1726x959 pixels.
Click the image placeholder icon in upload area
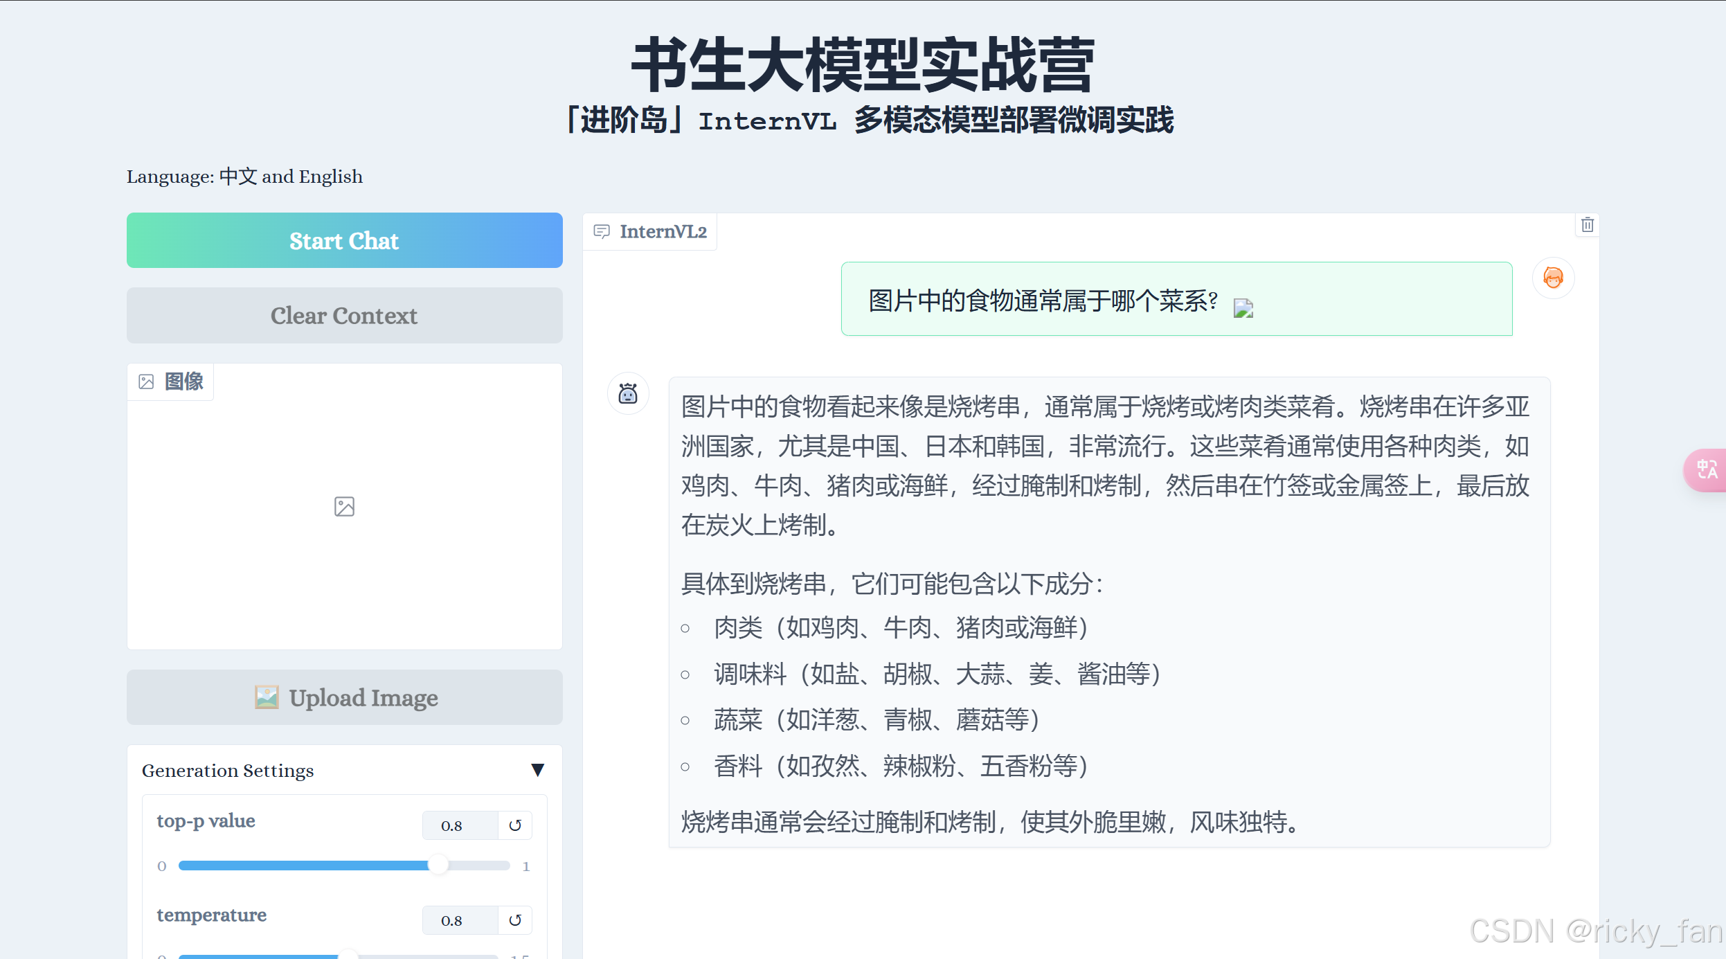(x=344, y=507)
